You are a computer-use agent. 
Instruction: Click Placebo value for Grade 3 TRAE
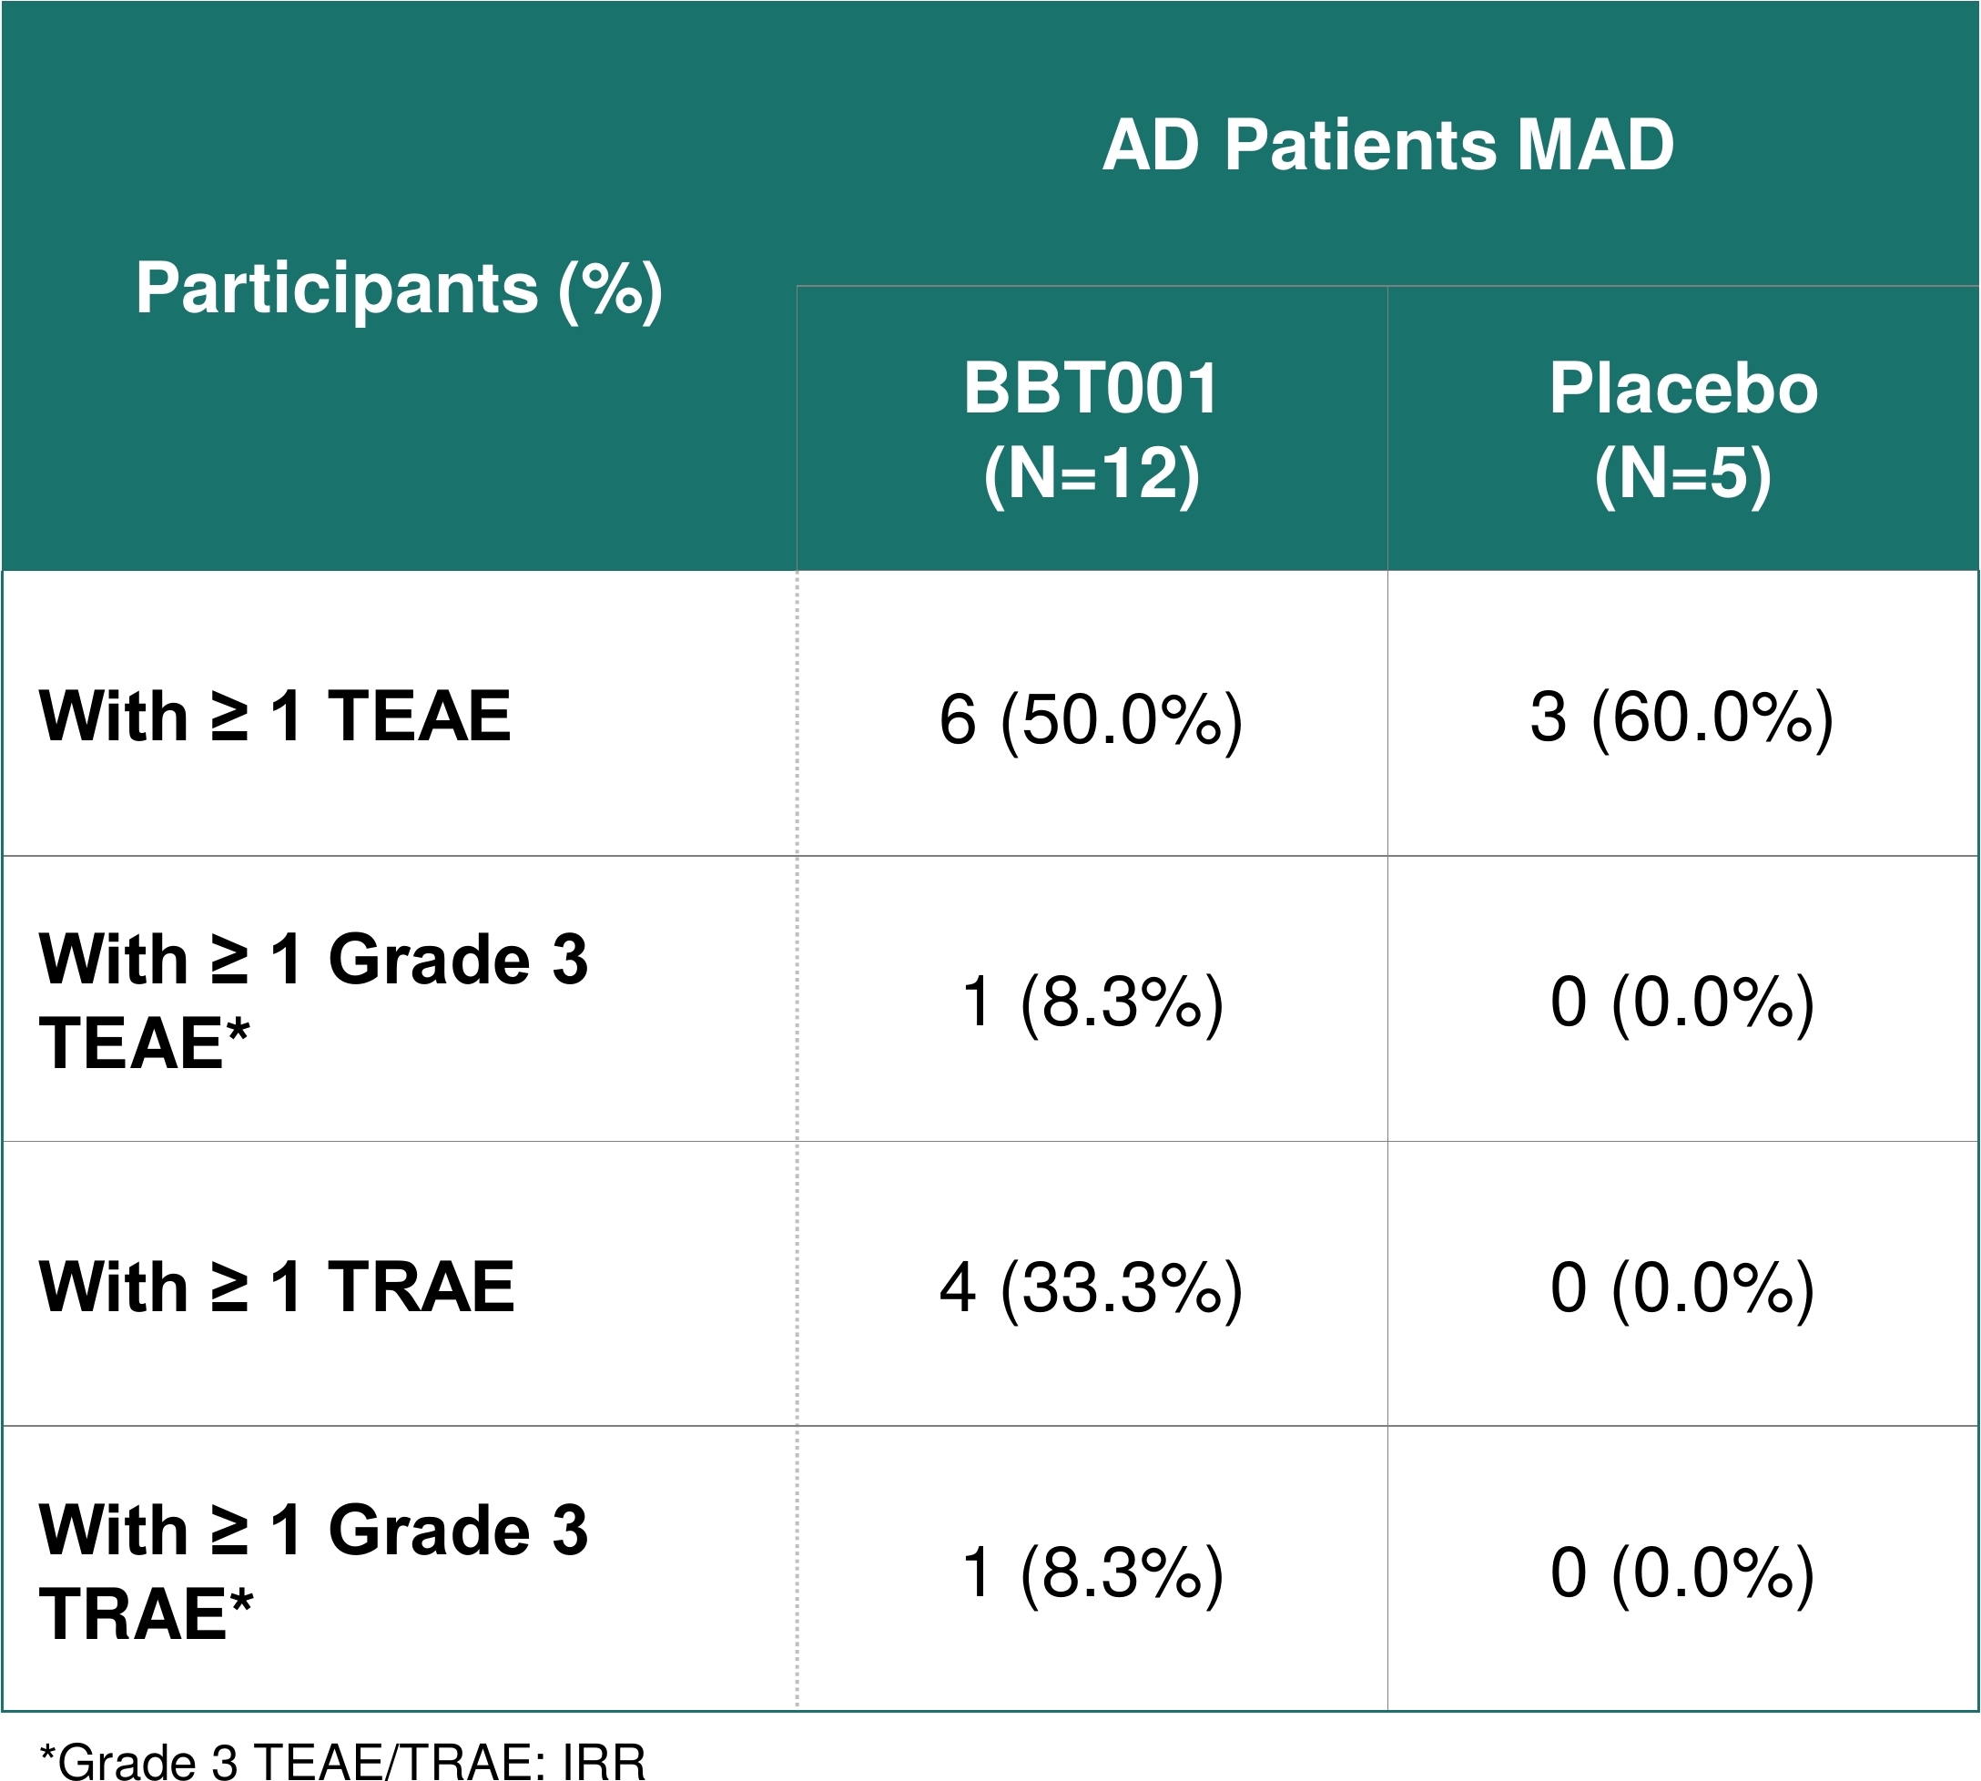[x=1682, y=1573]
